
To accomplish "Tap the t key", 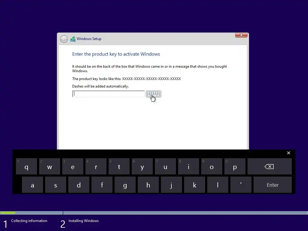I will point(119,166).
